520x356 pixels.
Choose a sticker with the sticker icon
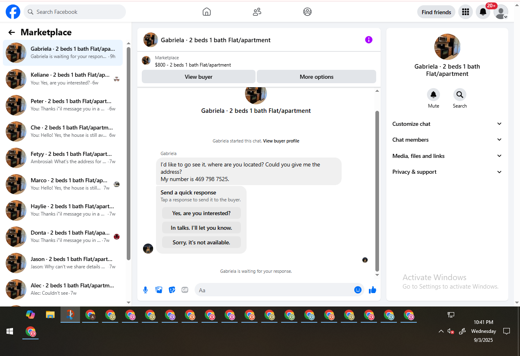172,290
